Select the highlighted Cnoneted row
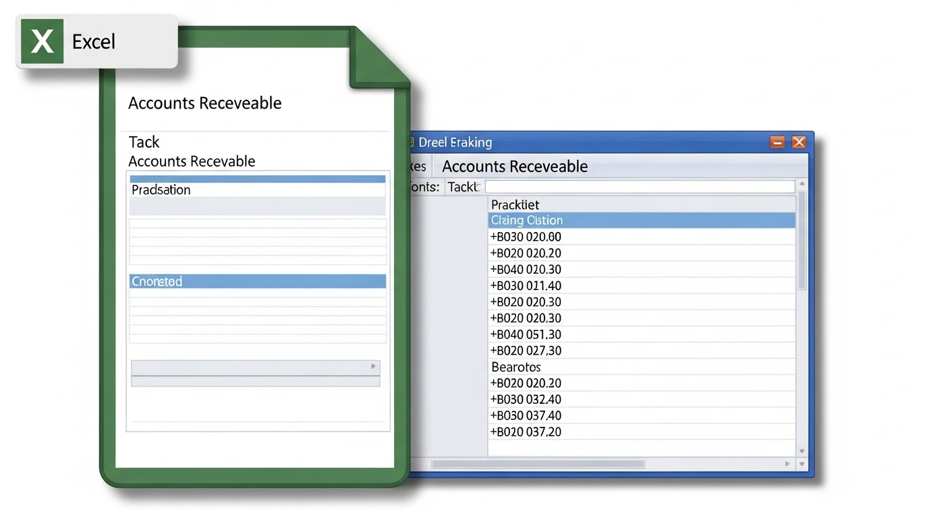 click(257, 281)
